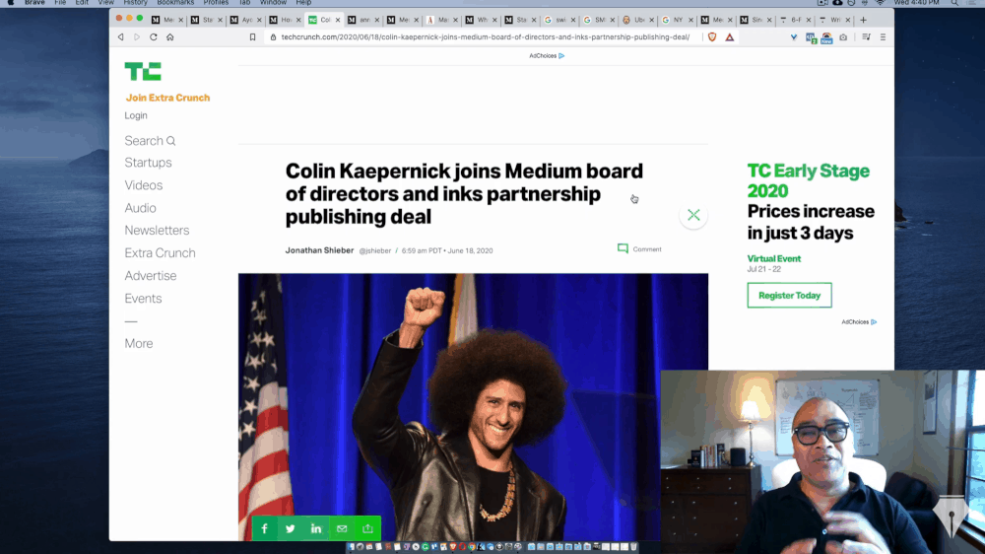Open Extra Crunch sidebar link

click(160, 252)
